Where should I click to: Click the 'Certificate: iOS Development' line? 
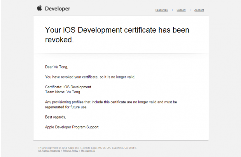tap(68, 87)
